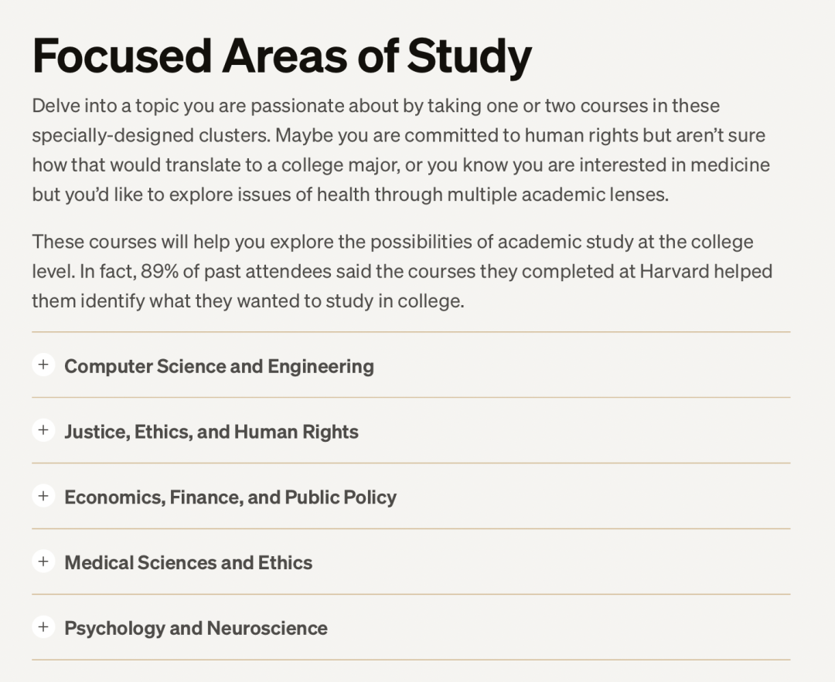
Task: Click the plus icon beside Justice, Ethics, and Human Rights
Action: pyautogui.click(x=43, y=430)
